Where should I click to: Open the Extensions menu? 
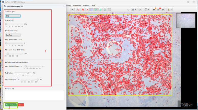click(x=77, y=5)
